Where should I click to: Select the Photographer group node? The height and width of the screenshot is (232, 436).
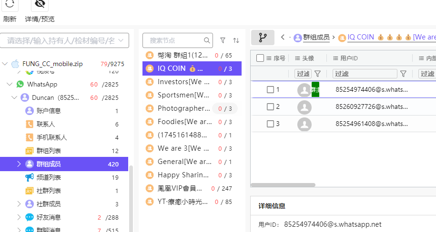[192, 108]
